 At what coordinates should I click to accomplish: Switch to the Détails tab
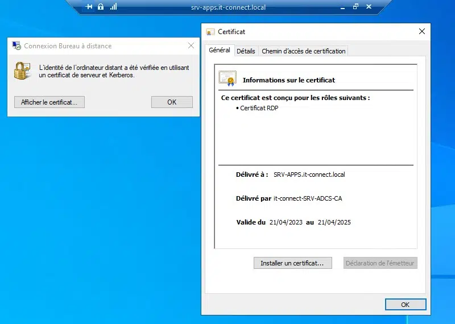(x=246, y=51)
